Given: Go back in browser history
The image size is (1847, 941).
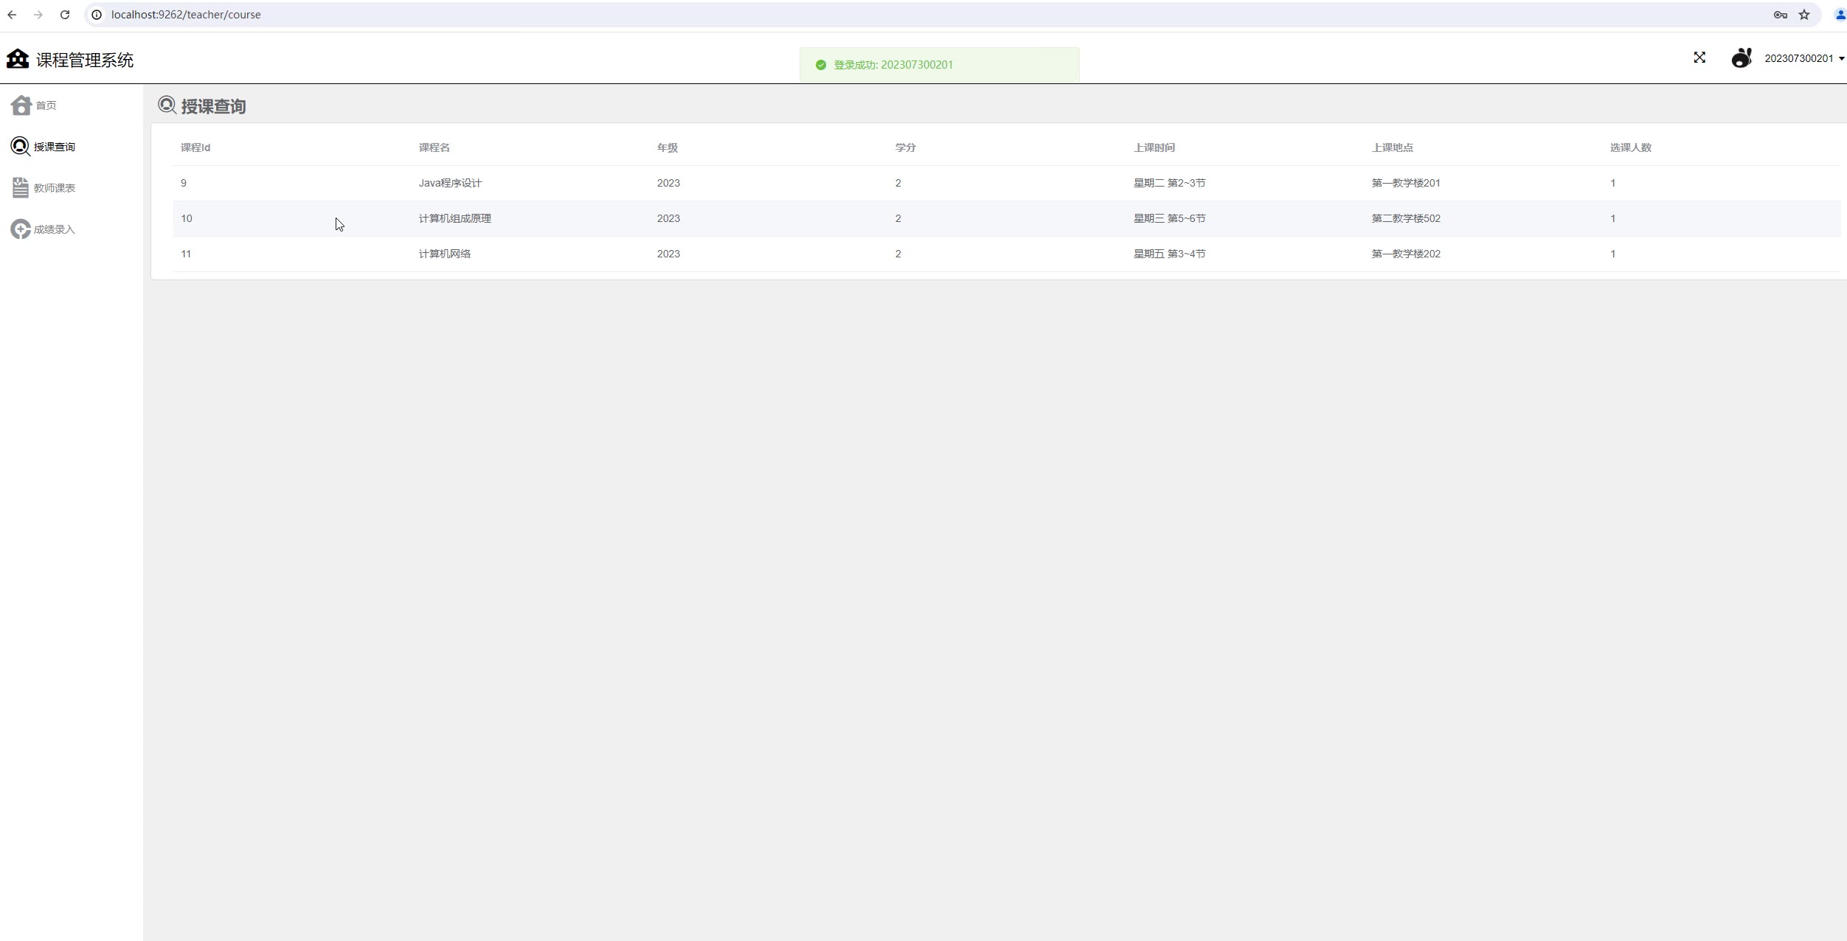Looking at the screenshot, I should coord(13,15).
